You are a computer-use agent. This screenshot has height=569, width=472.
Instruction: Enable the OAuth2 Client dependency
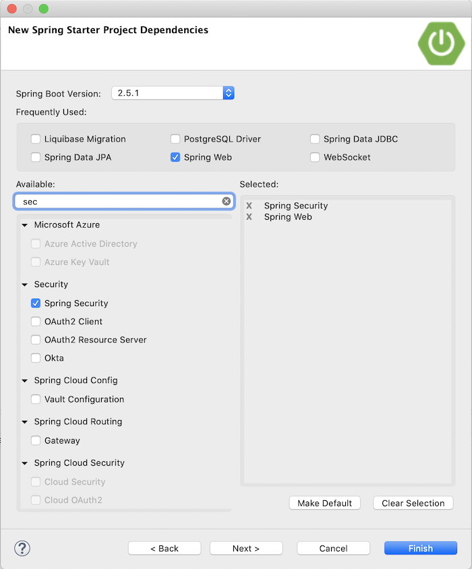click(35, 322)
